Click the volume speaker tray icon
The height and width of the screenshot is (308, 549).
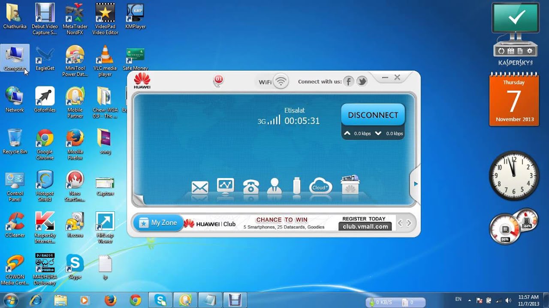pyautogui.click(x=508, y=300)
